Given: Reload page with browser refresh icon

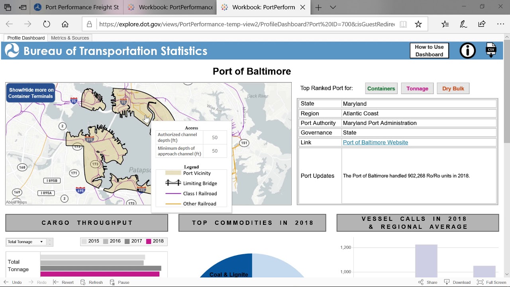Looking at the screenshot, I should coord(47,24).
